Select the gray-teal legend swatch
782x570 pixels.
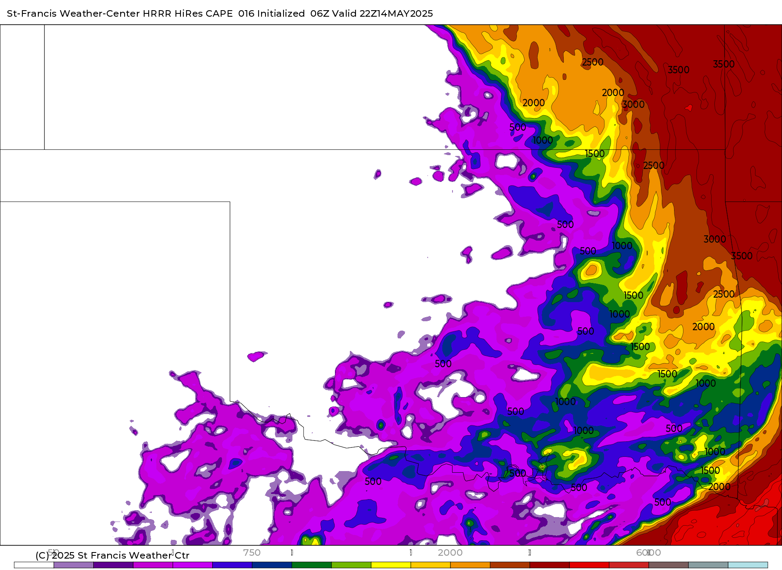708,565
